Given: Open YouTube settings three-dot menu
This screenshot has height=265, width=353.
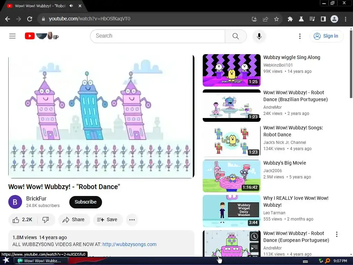Looking at the screenshot, I should click(x=300, y=36).
